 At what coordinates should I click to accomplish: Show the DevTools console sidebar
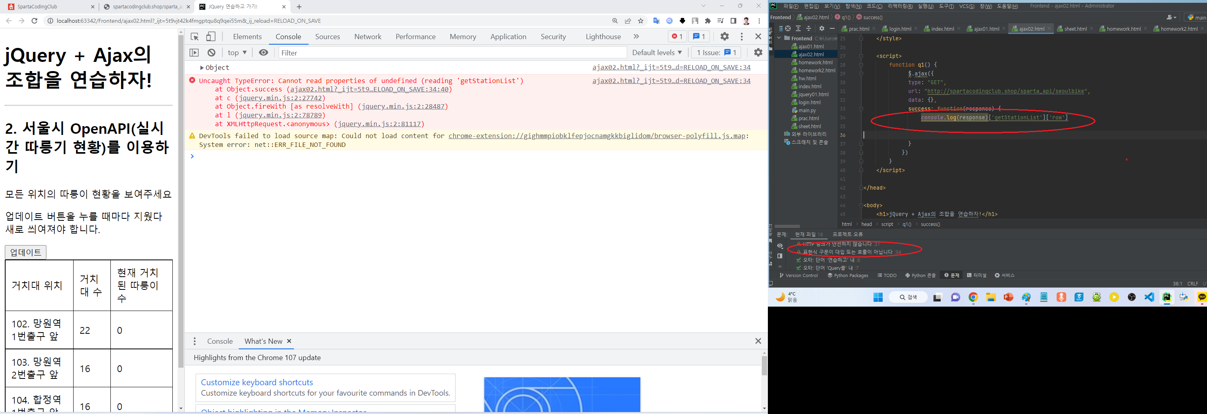[194, 53]
